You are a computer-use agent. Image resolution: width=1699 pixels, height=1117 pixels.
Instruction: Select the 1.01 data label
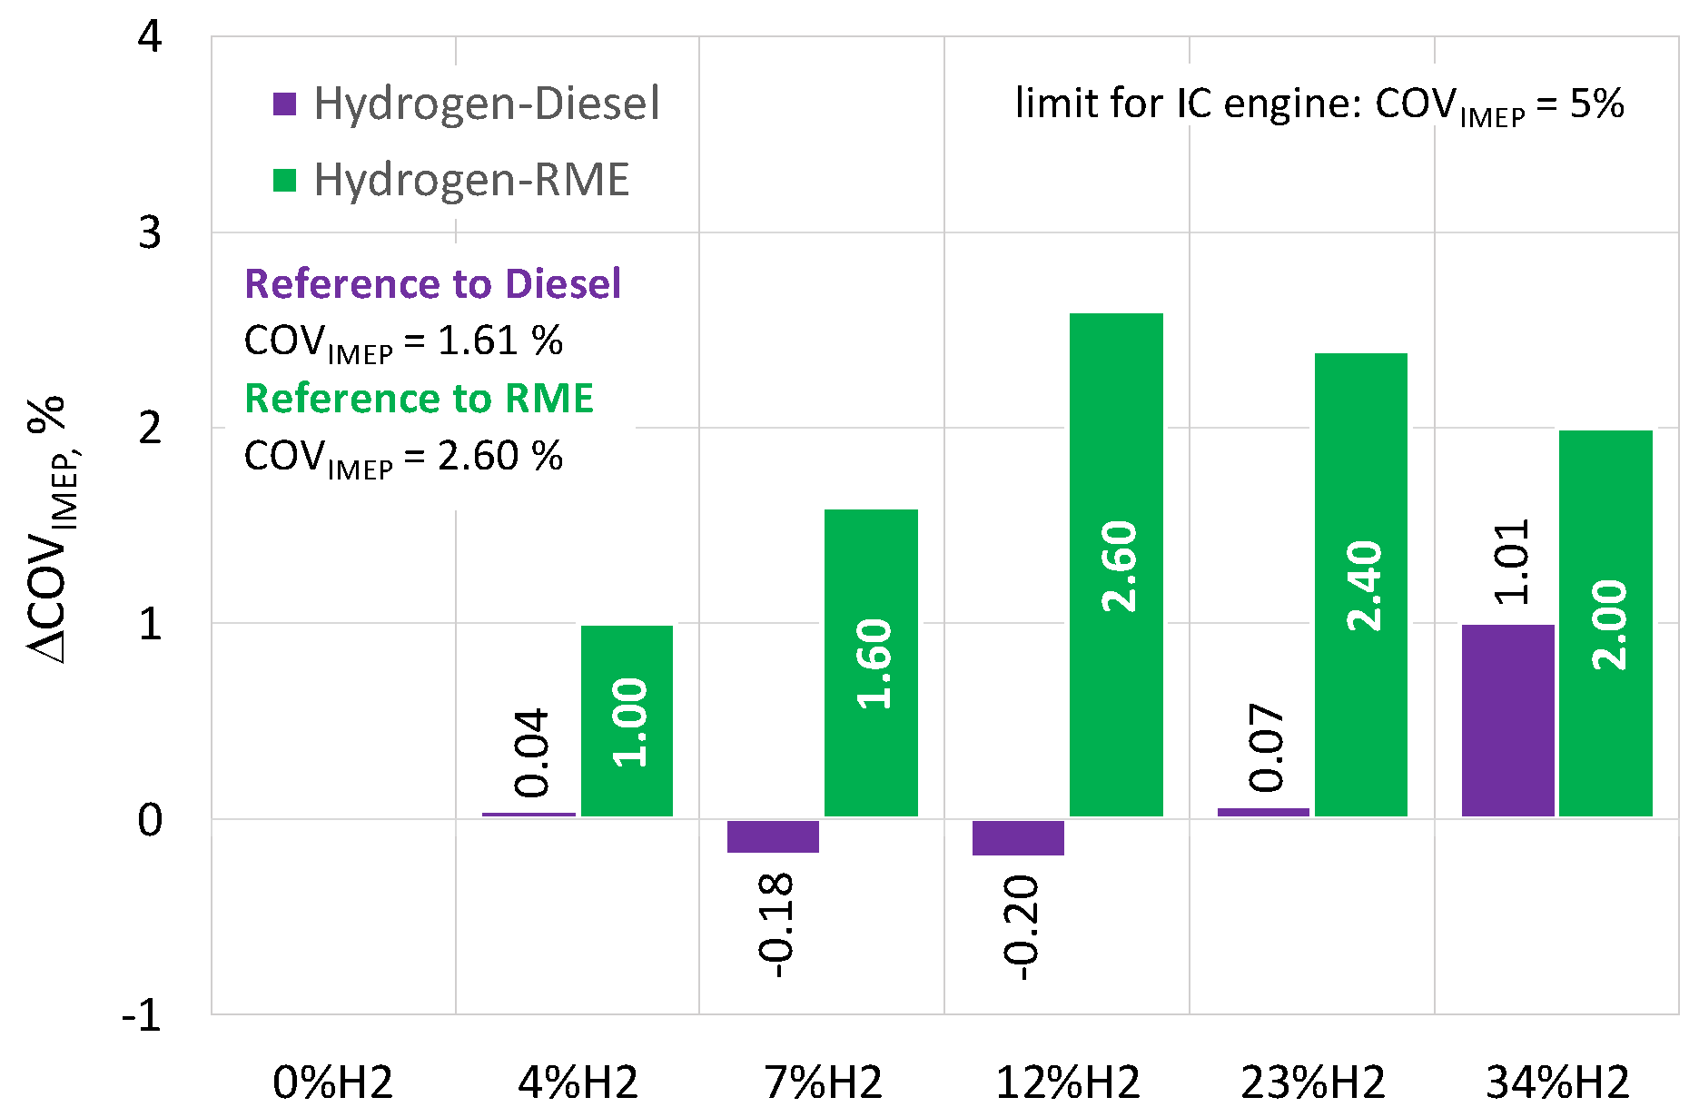point(1511,562)
